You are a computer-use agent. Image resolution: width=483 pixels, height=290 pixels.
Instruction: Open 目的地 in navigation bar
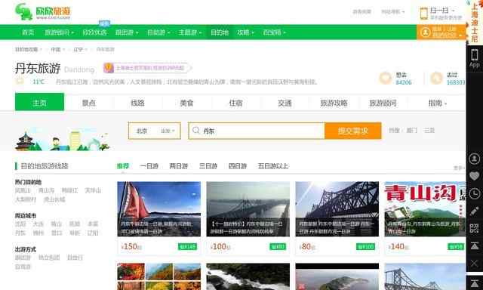220,32
